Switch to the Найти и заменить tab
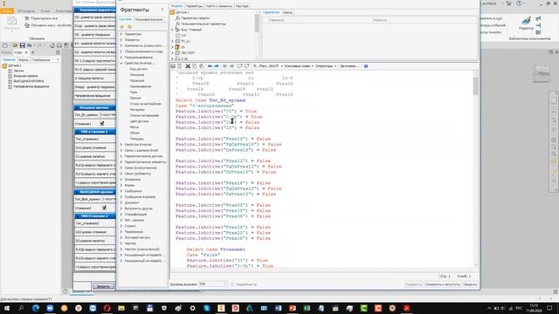The width and height of the screenshot is (559, 314). click(x=219, y=6)
